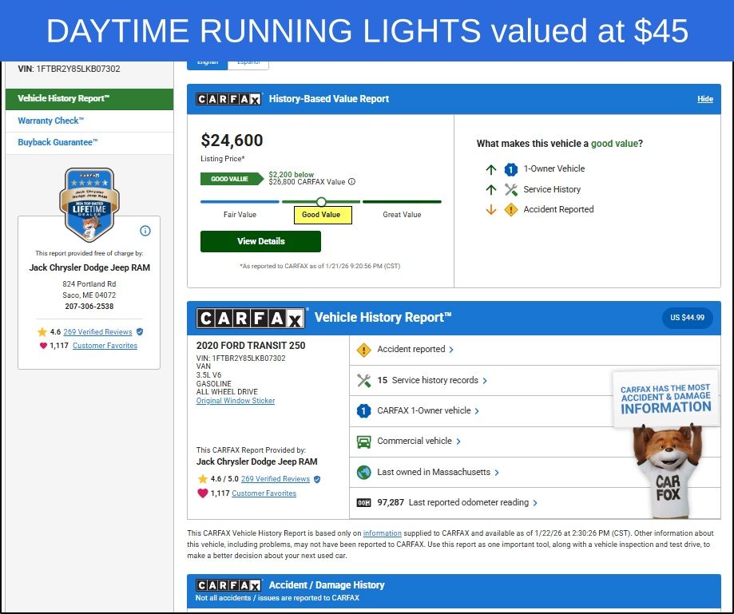
Task: Click the accident reported warning icon
Action: [364, 350]
